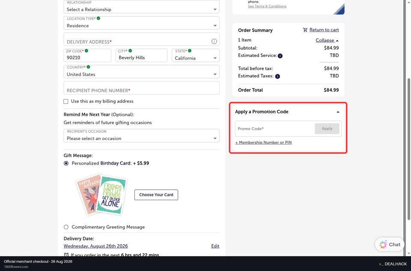Focus the Delivery Address field

pyautogui.click(x=142, y=39)
